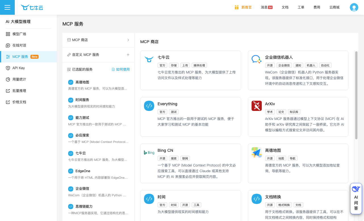The height and width of the screenshot is (221, 364).
Task: Open 消息 notifications with 54 badge
Action: (x=267, y=7)
